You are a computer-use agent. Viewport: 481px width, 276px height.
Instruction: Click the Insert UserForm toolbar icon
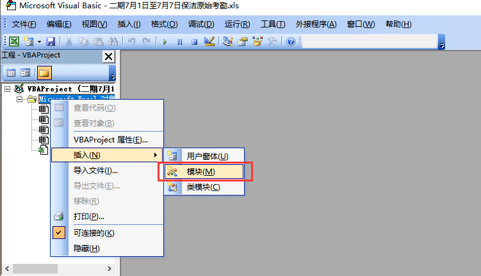(x=29, y=42)
